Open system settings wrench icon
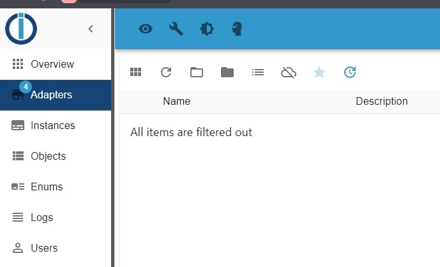 click(x=176, y=29)
